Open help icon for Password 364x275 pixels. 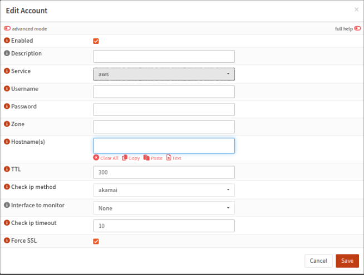click(x=7, y=106)
